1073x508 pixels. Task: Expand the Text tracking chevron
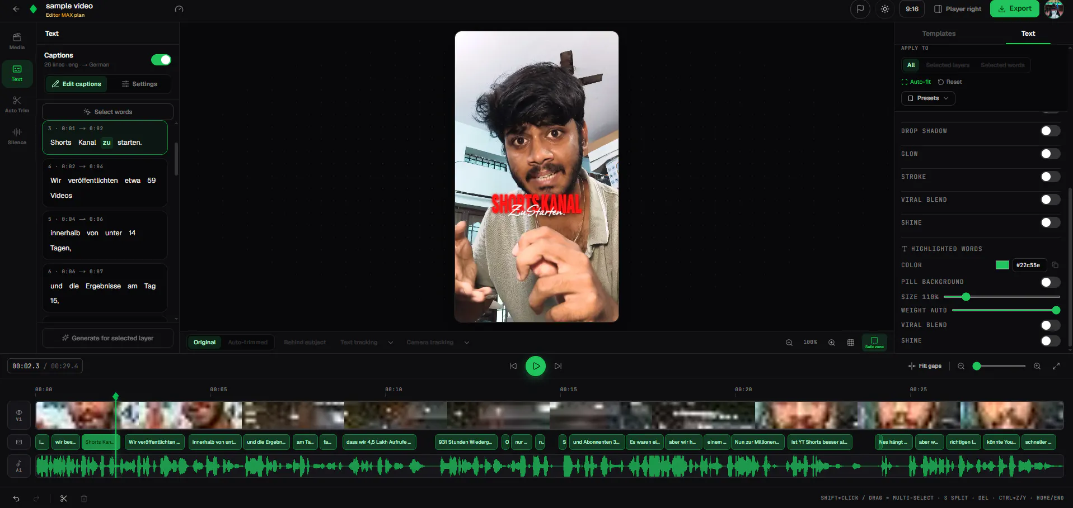(391, 343)
